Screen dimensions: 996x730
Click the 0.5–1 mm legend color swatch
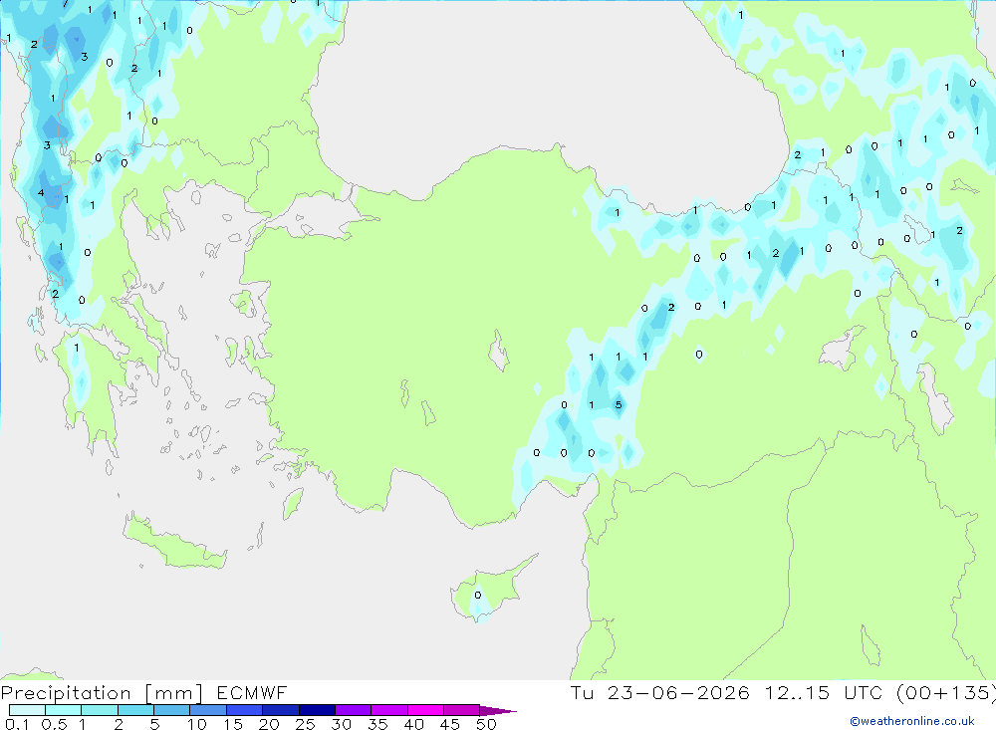(x=63, y=710)
